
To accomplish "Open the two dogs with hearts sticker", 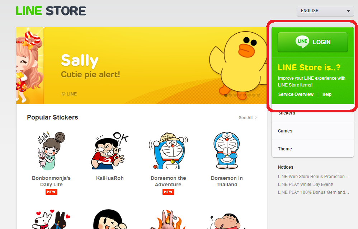I will coord(51,220).
